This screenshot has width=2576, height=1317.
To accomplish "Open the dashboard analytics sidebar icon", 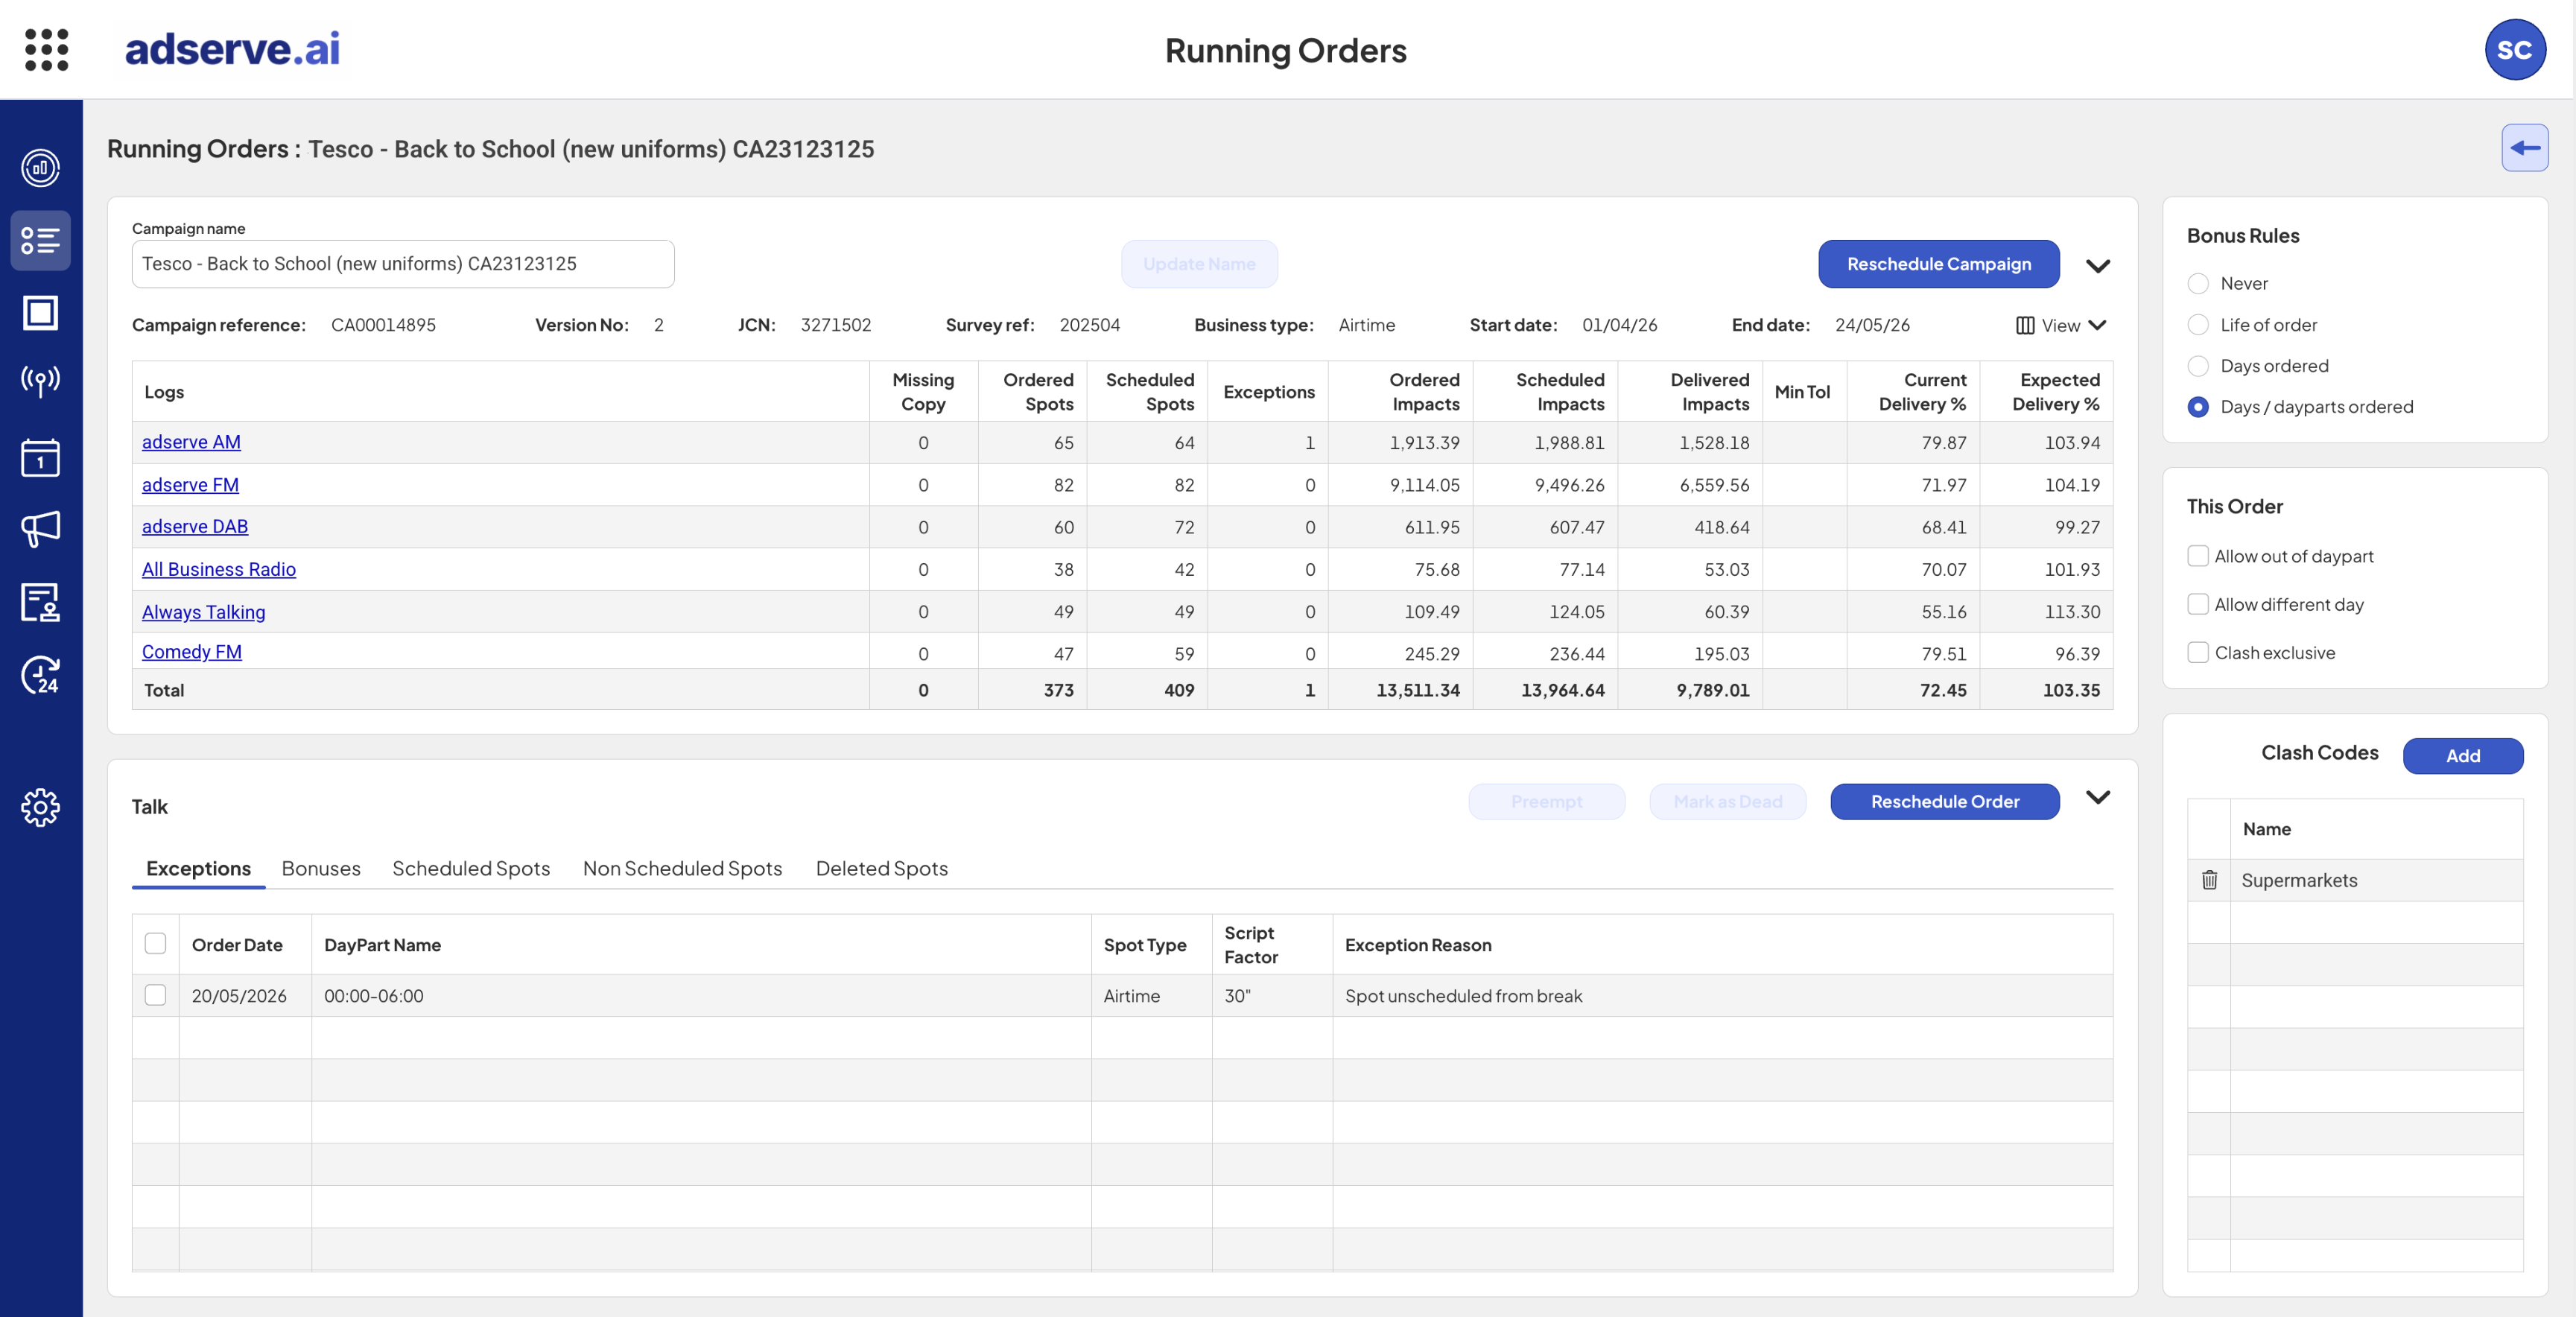I will (41, 168).
